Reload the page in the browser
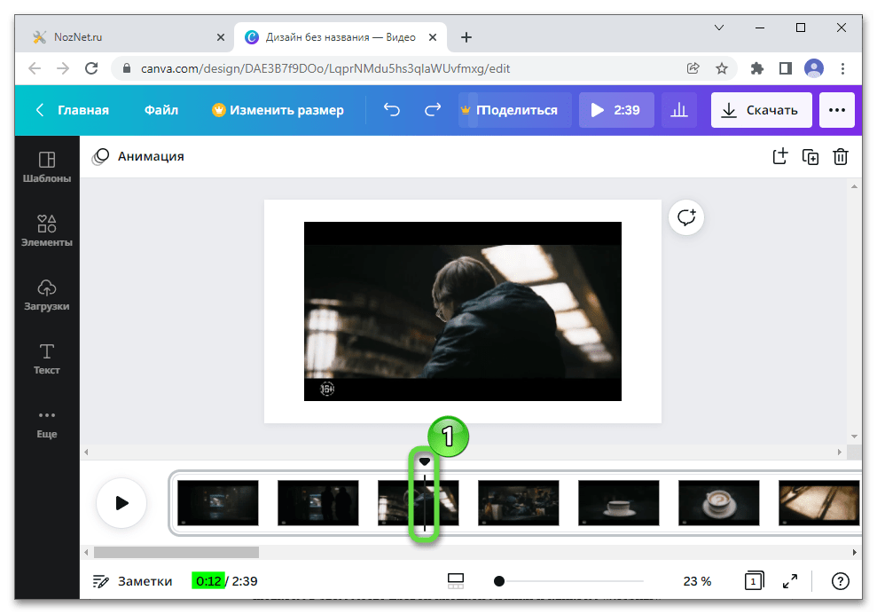 (x=91, y=68)
